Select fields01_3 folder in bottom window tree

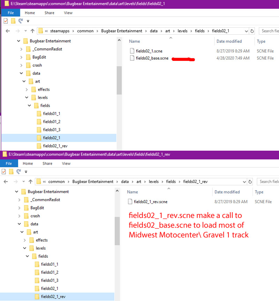pyautogui.click(x=50, y=280)
